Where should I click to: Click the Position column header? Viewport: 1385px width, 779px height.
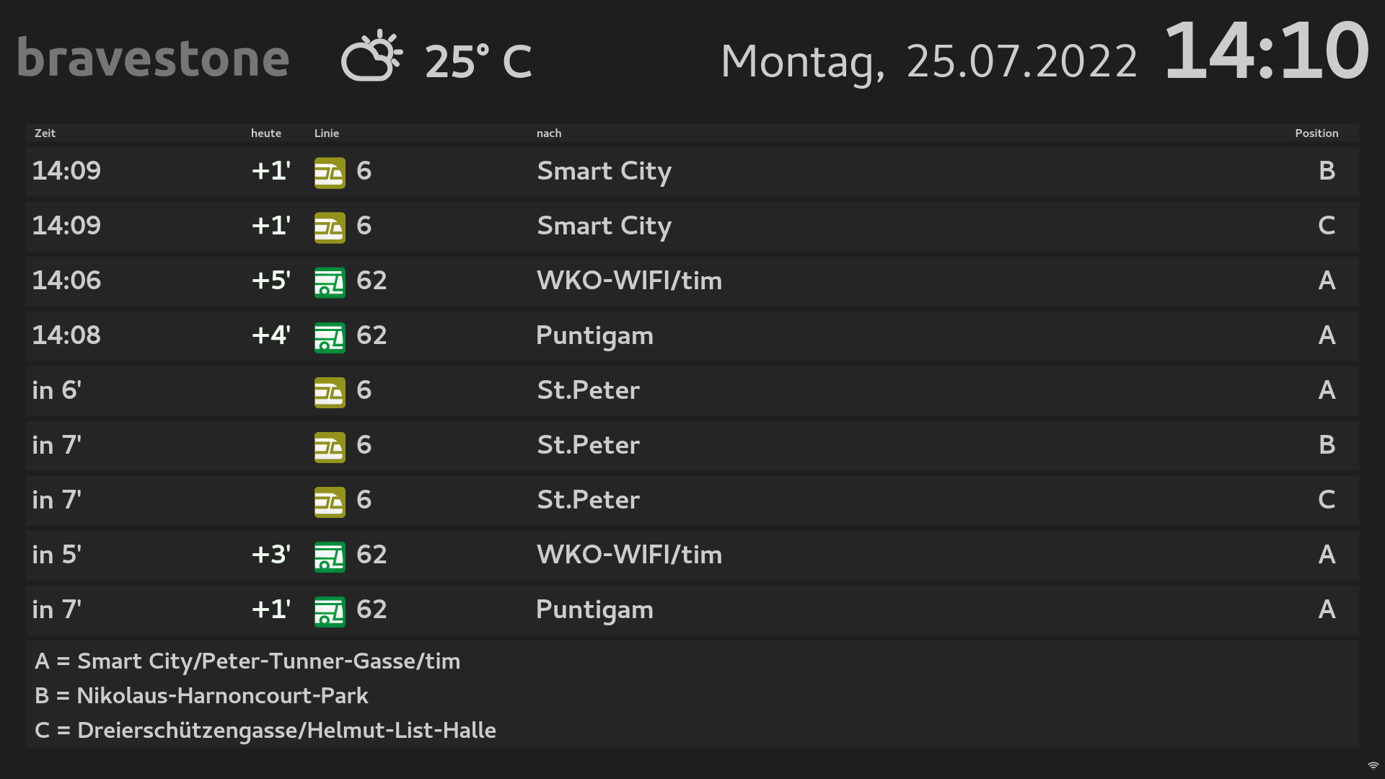click(x=1316, y=133)
